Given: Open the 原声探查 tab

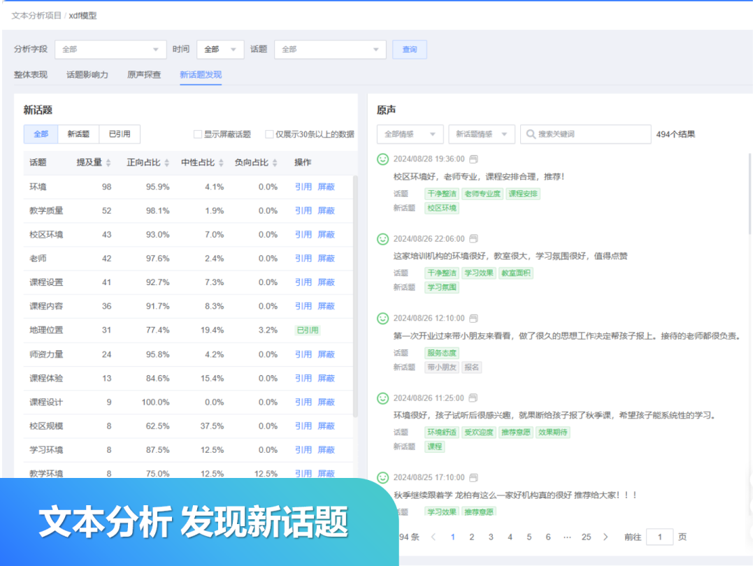Looking at the screenshot, I should 144,75.
